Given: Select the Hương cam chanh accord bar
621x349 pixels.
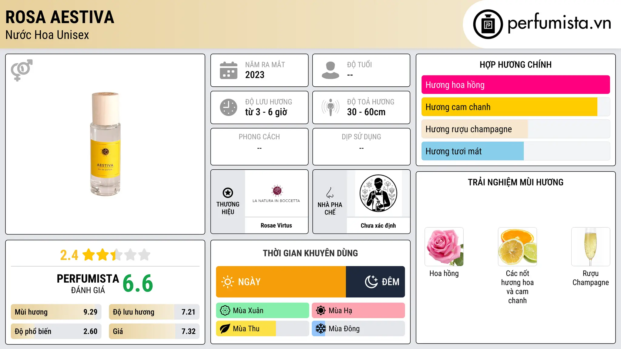Looking at the screenshot, I should (515, 107).
